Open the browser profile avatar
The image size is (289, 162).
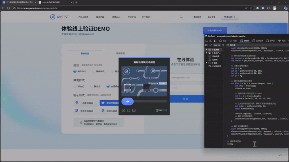tap(275, 8)
